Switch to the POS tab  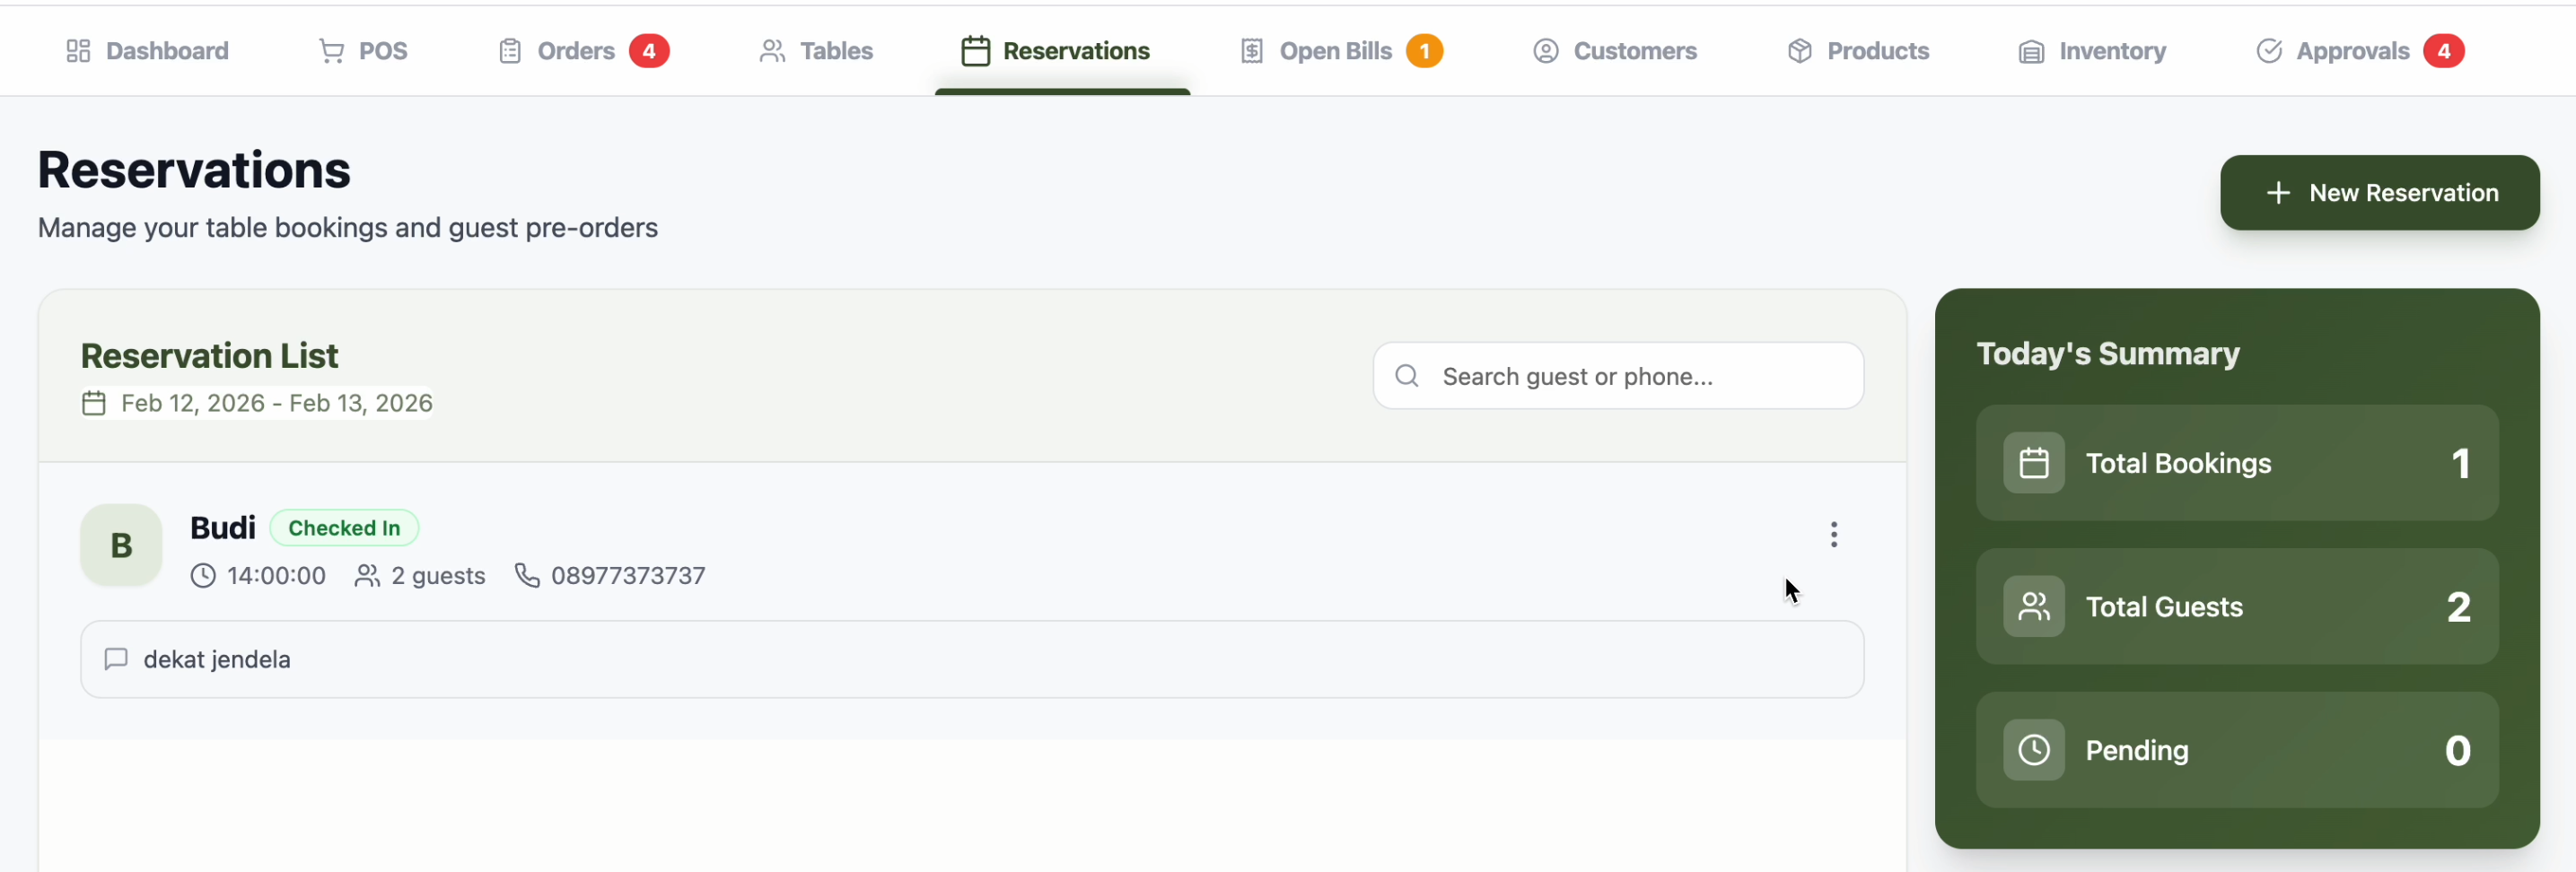[x=363, y=51]
